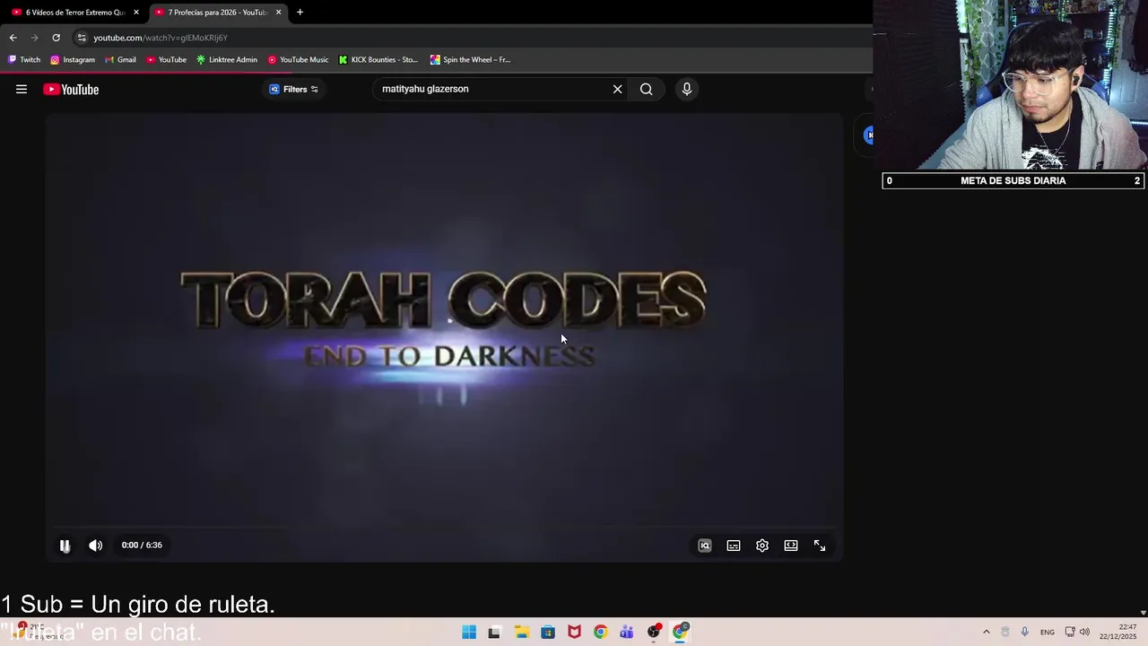Open the Spin the Wheel bookmark
Screen dimensions: 1148x646
click(470, 60)
